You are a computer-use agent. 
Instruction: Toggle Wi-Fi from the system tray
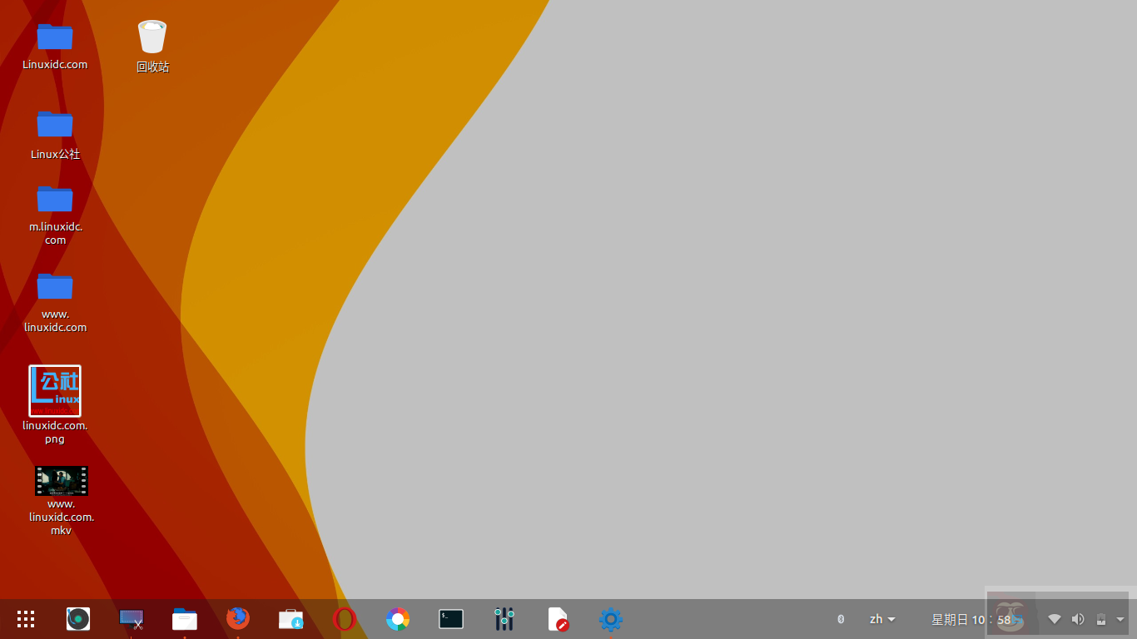click(1054, 619)
